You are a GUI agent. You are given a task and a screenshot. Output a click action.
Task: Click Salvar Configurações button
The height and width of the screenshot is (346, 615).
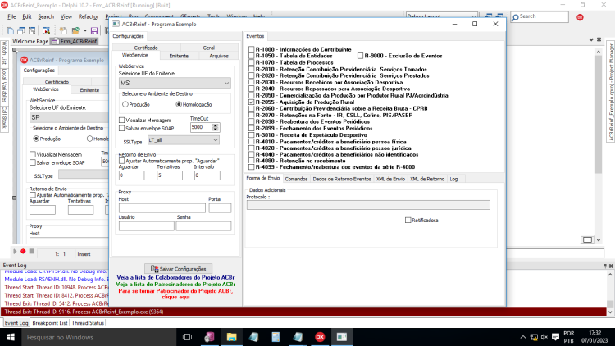179,269
